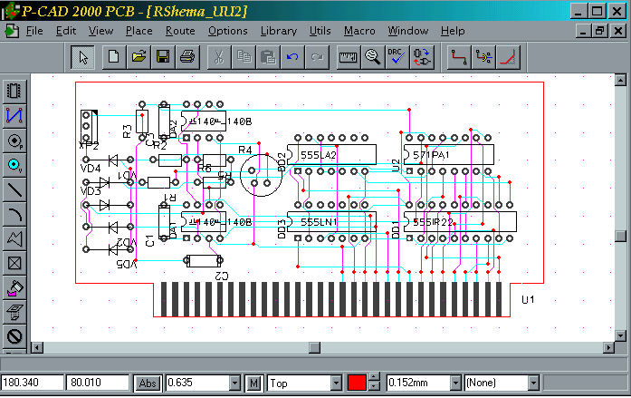This screenshot has width=631, height=398.
Task: Click the 555LN1 chip label on board
Action: coord(319,222)
